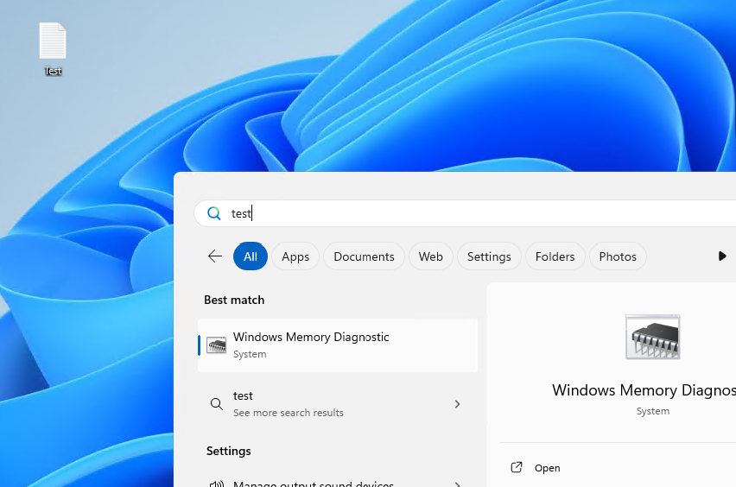
Task: Click into the search field containing 'test'
Action: pyautogui.click(x=465, y=213)
